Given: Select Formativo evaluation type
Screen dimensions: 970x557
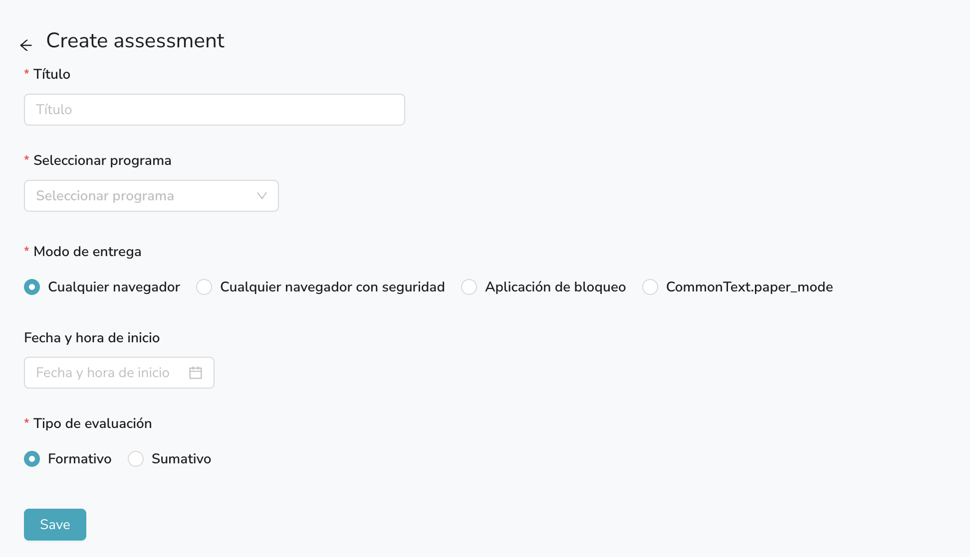Looking at the screenshot, I should (32, 459).
